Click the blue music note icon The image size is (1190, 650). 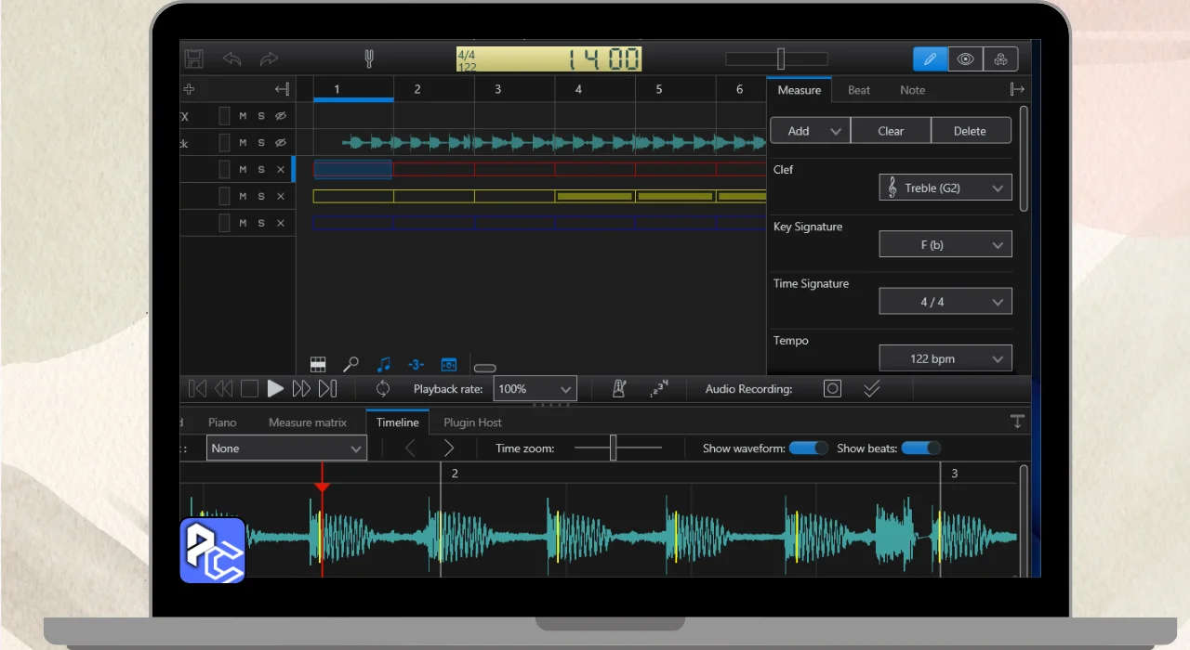pyautogui.click(x=383, y=365)
